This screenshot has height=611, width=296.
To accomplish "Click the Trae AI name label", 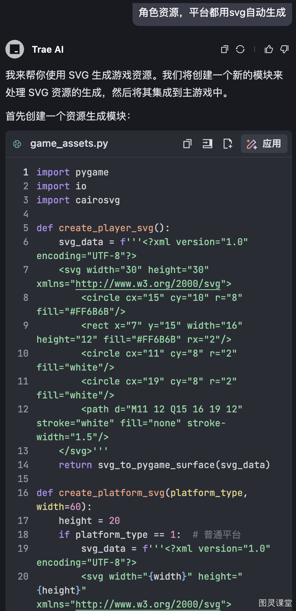I will pos(48,50).
